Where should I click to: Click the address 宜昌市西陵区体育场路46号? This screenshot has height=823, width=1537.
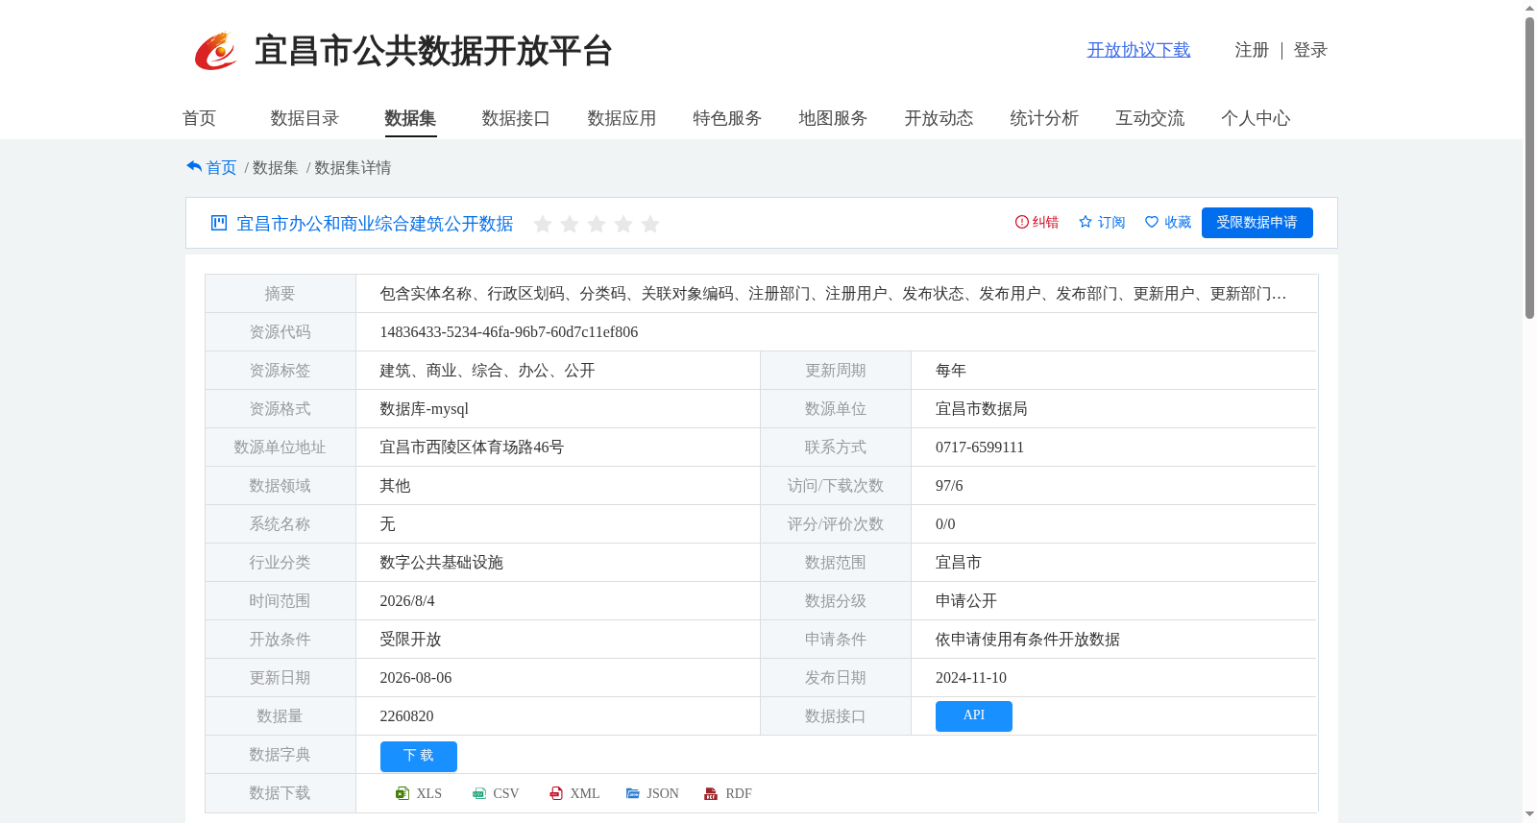pos(472,448)
